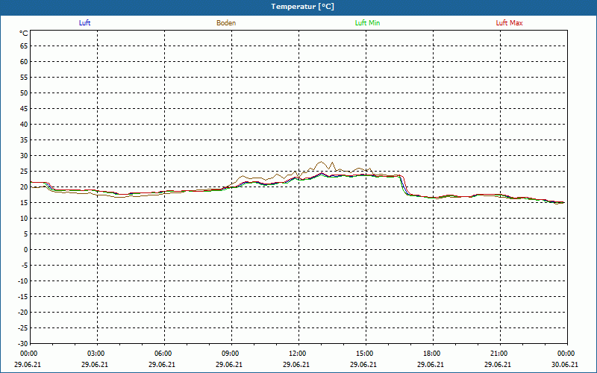Click the 60 value on Y axis
Screen dimensions: 597x373
pyautogui.click(x=24, y=62)
